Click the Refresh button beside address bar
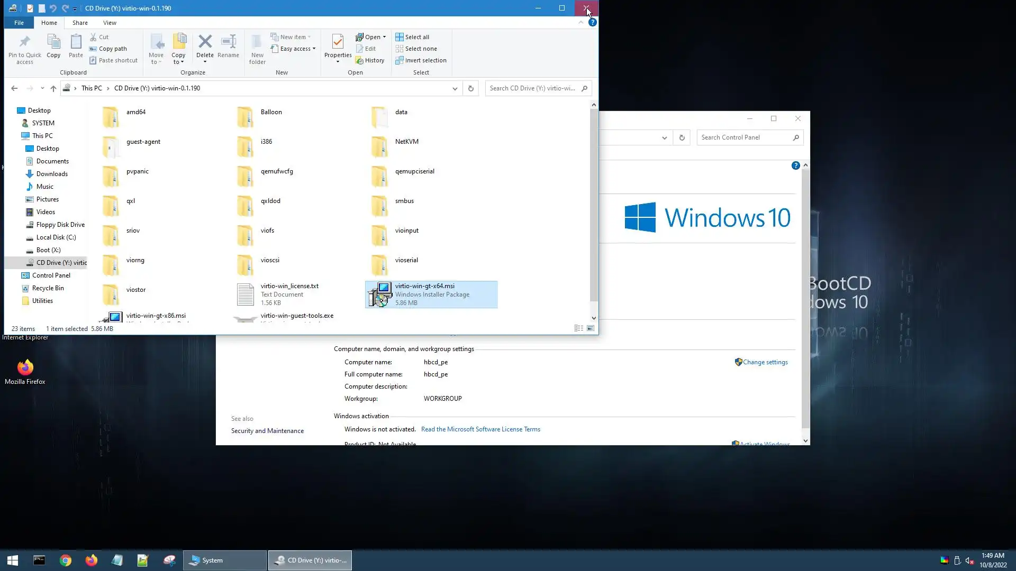 470,88
